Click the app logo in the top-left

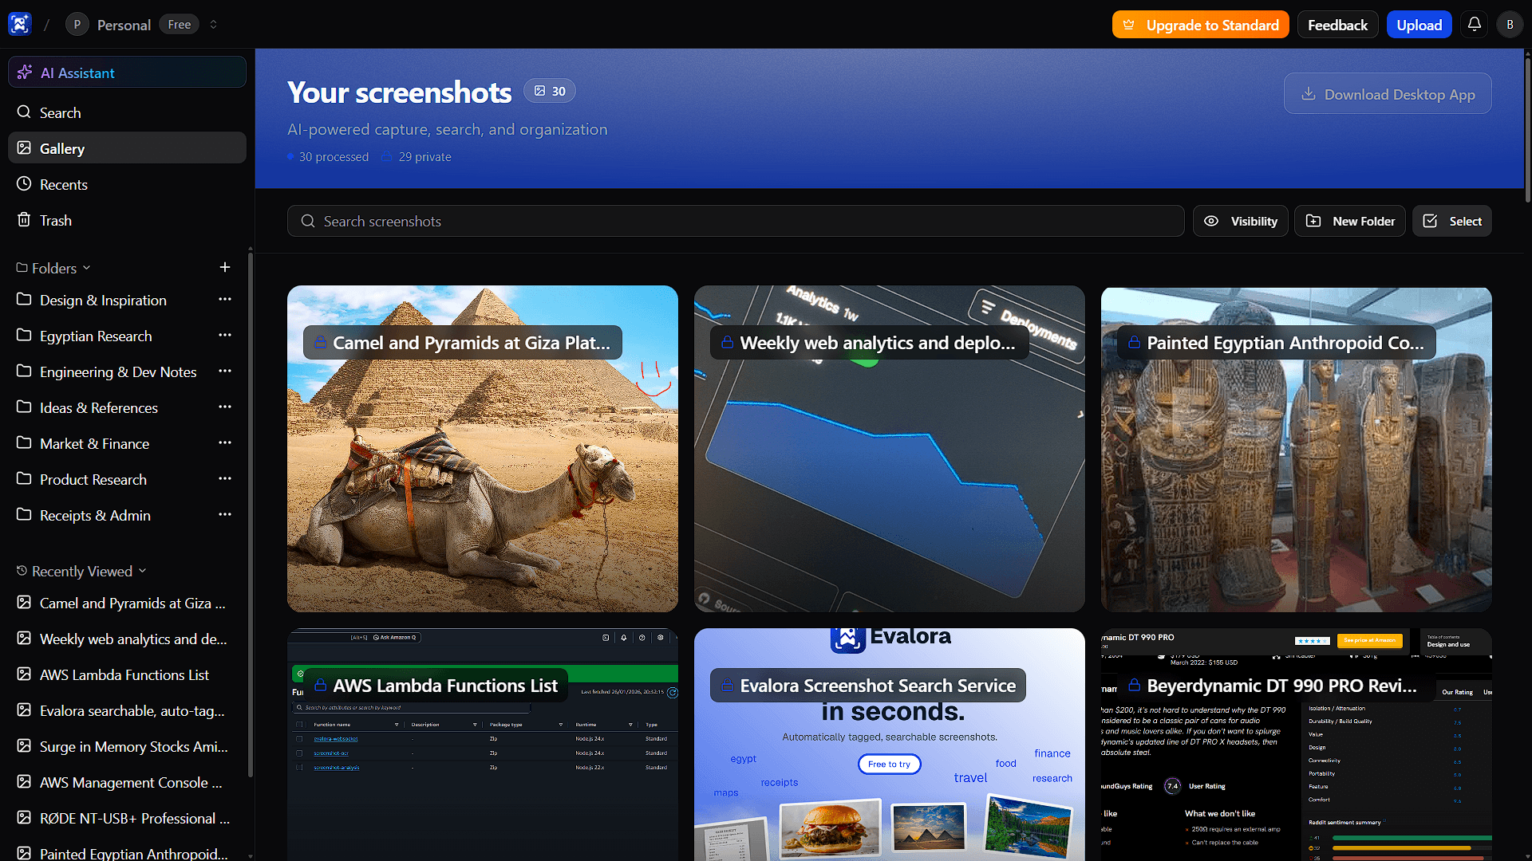coord(18,24)
